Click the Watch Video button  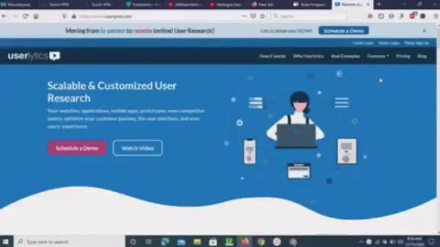(137, 148)
